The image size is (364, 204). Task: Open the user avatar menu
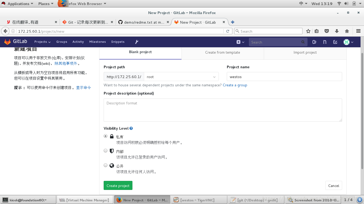coord(349,42)
